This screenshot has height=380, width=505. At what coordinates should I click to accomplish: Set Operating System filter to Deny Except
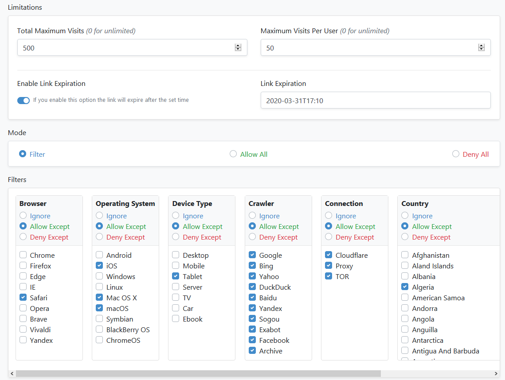pyautogui.click(x=99, y=237)
